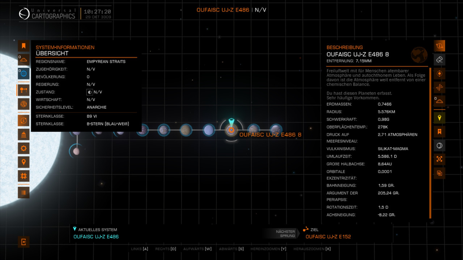Image resolution: width=463 pixels, height=260 pixels.
Task: Click the ABWÄRTS [S] control hint
Action: coord(231,249)
